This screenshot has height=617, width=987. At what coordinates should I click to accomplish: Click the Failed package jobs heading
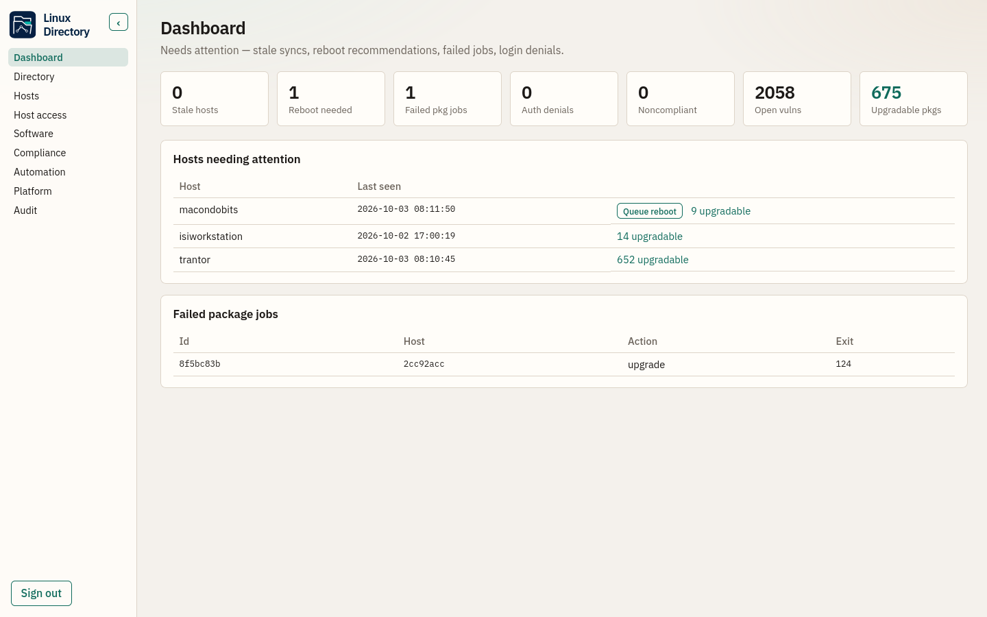click(x=226, y=314)
